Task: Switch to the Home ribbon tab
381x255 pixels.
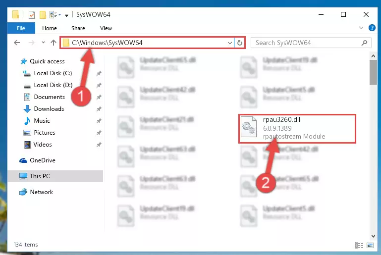Action: pos(50,28)
